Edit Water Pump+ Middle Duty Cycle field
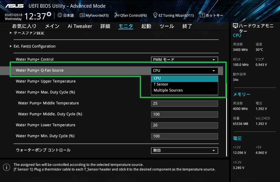Screen dimensions: 280x182 coord(185,115)
